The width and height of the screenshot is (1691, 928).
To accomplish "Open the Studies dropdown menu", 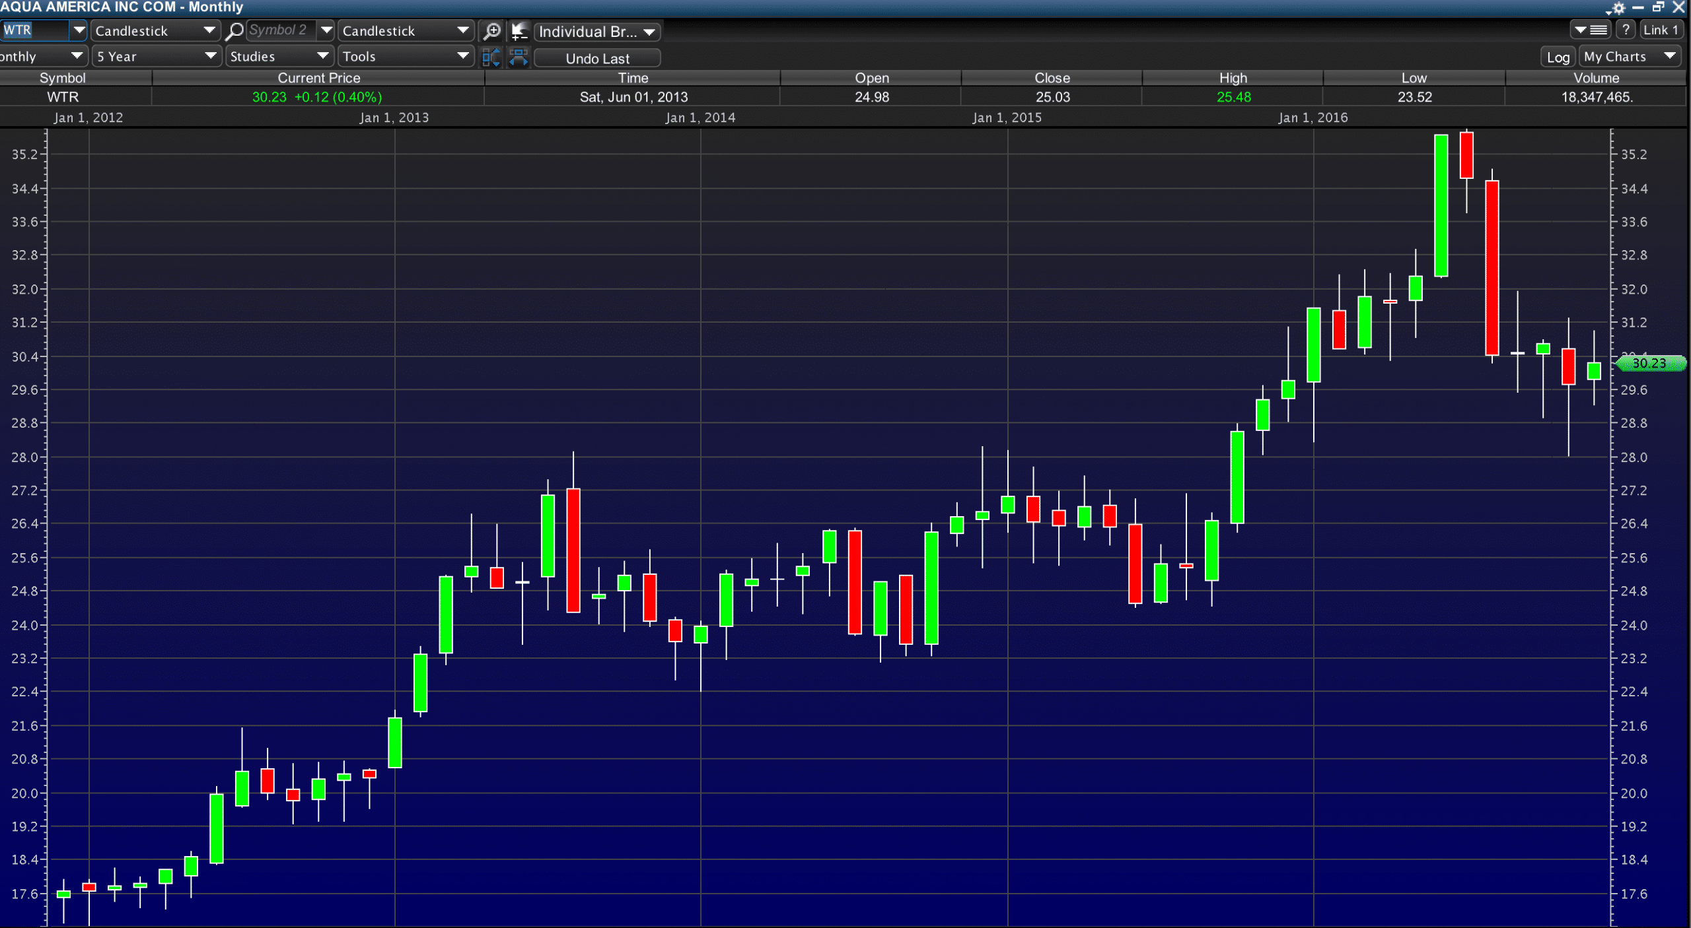I will tap(279, 56).
